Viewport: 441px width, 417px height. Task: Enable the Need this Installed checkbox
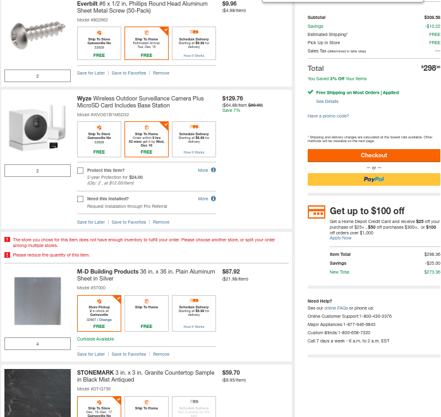tap(80, 198)
